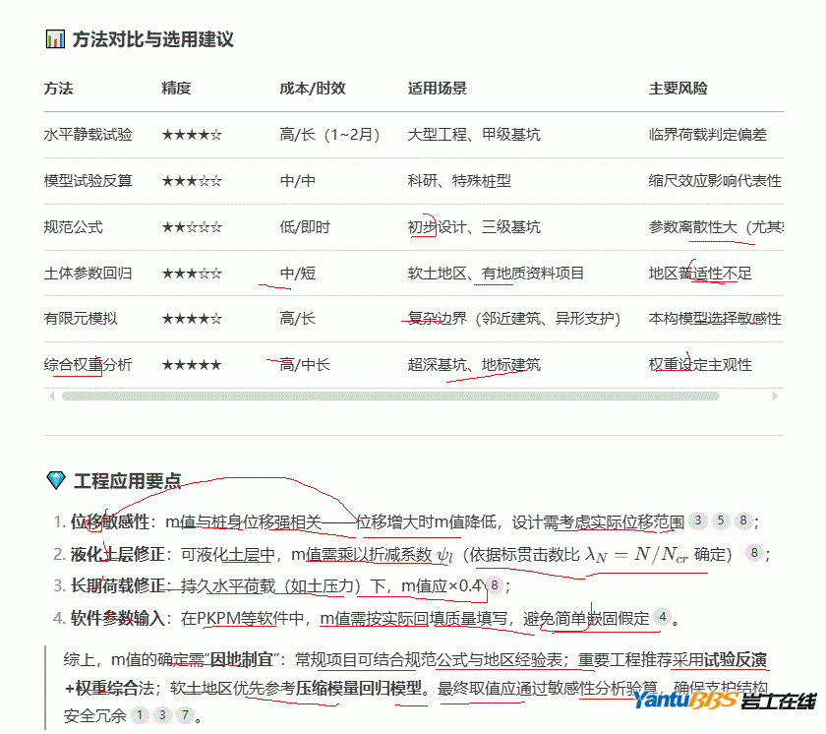The height and width of the screenshot is (734, 826).
Task: Open citation 8 on the 长期荷载修正 line
Action: coord(496,586)
